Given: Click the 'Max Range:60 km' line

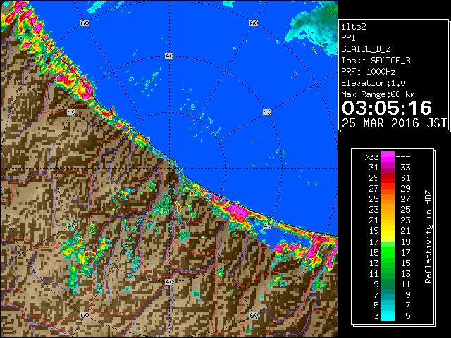Looking at the screenshot, I should point(378,94).
